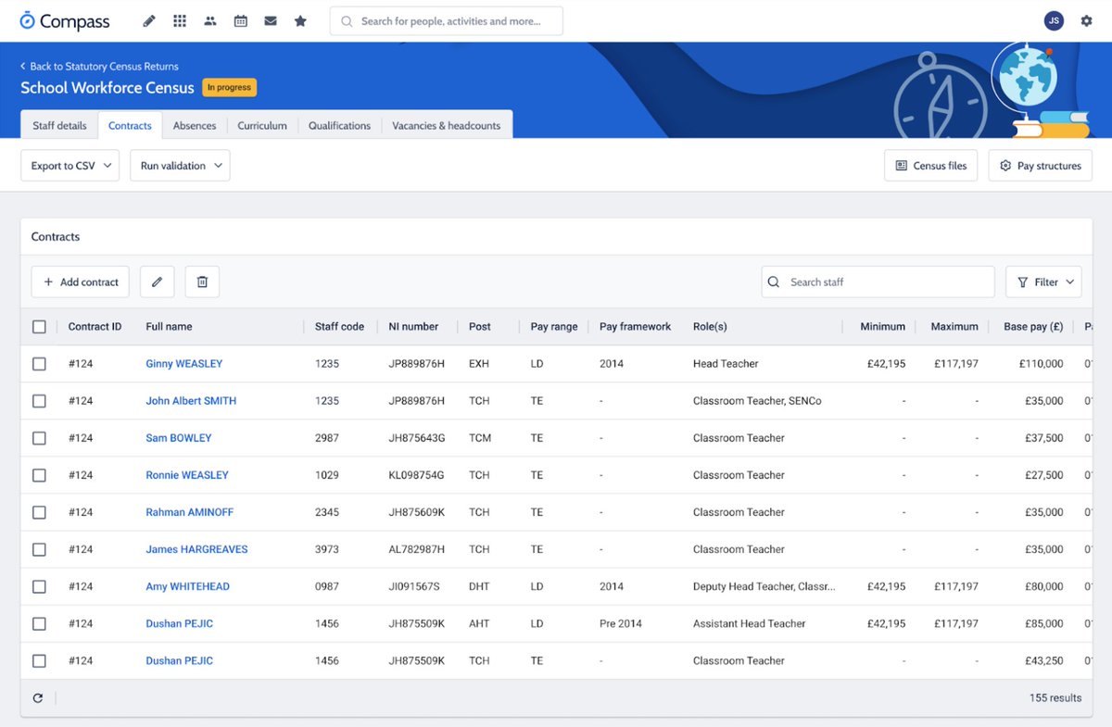Expand the Export to CSV dropdown
The height and width of the screenshot is (727, 1112).
pyautogui.click(x=69, y=165)
